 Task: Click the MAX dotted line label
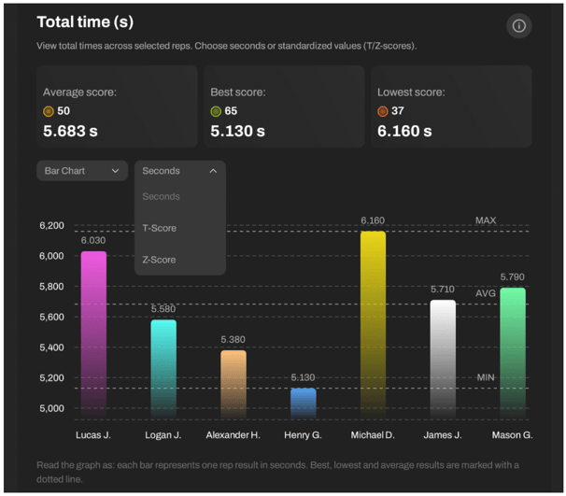point(486,221)
